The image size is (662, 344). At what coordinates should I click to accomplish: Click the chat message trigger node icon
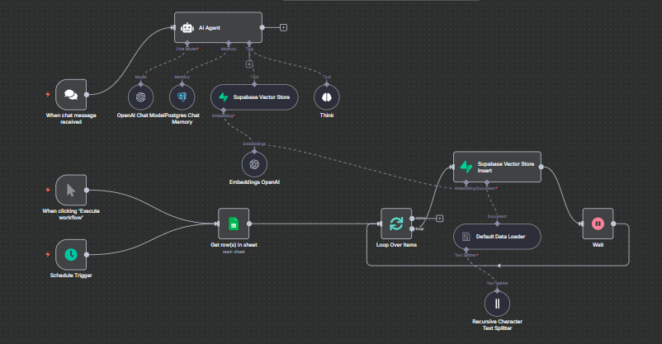pyautogui.click(x=71, y=95)
